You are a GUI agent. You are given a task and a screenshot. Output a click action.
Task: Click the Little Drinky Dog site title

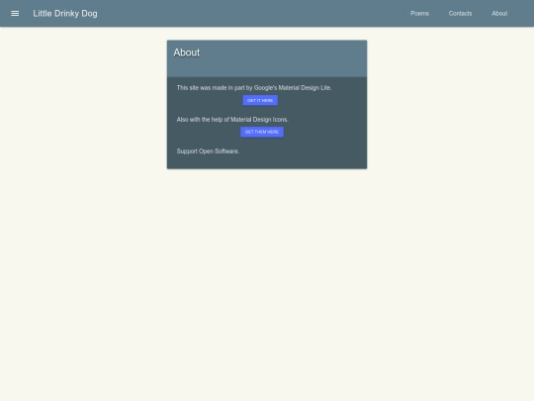pyautogui.click(x=65, y=14)
